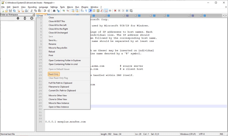Open the Replace dialog icon
The width and height of the screenshot is (228, 136).
pyautogui.click(x=58, y=11)
